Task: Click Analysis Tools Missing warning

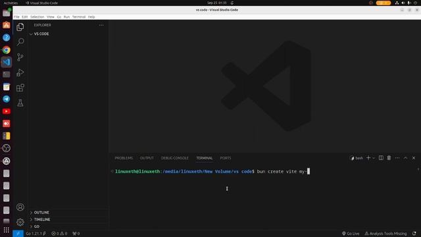Action: 385,234
